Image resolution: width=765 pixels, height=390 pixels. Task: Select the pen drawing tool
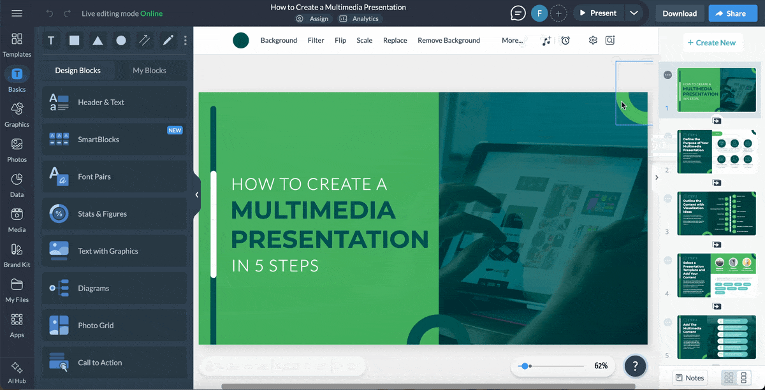[x=168, y=41]
